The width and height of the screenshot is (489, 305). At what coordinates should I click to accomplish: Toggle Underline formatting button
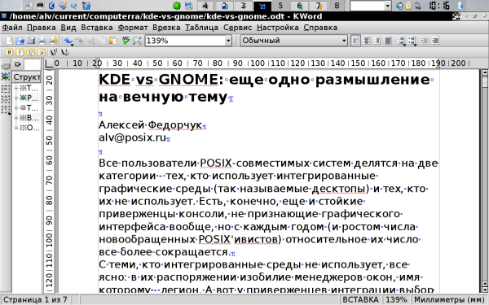[30, 52]
